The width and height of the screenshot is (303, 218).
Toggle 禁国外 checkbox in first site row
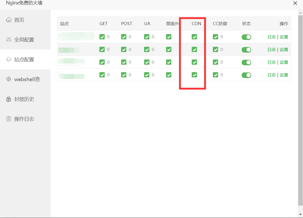pyautogui.click(x=169, y=37)
